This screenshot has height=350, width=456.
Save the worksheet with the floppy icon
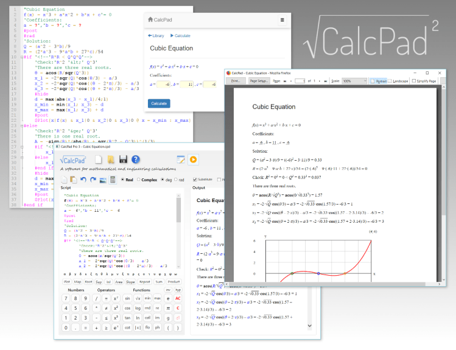(123, 159)
